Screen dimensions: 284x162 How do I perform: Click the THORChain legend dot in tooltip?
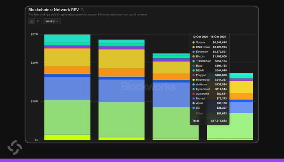tap(193, 61)
